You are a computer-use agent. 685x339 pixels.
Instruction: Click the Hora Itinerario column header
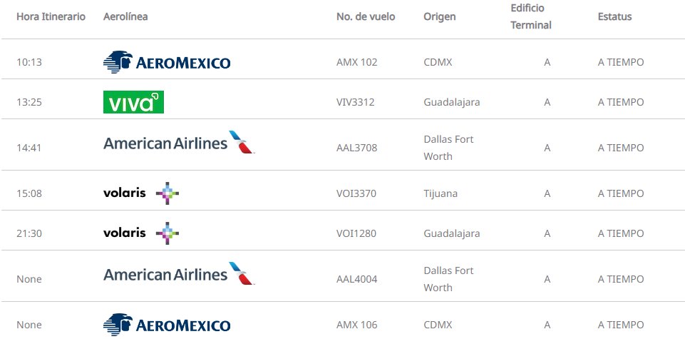51,16
